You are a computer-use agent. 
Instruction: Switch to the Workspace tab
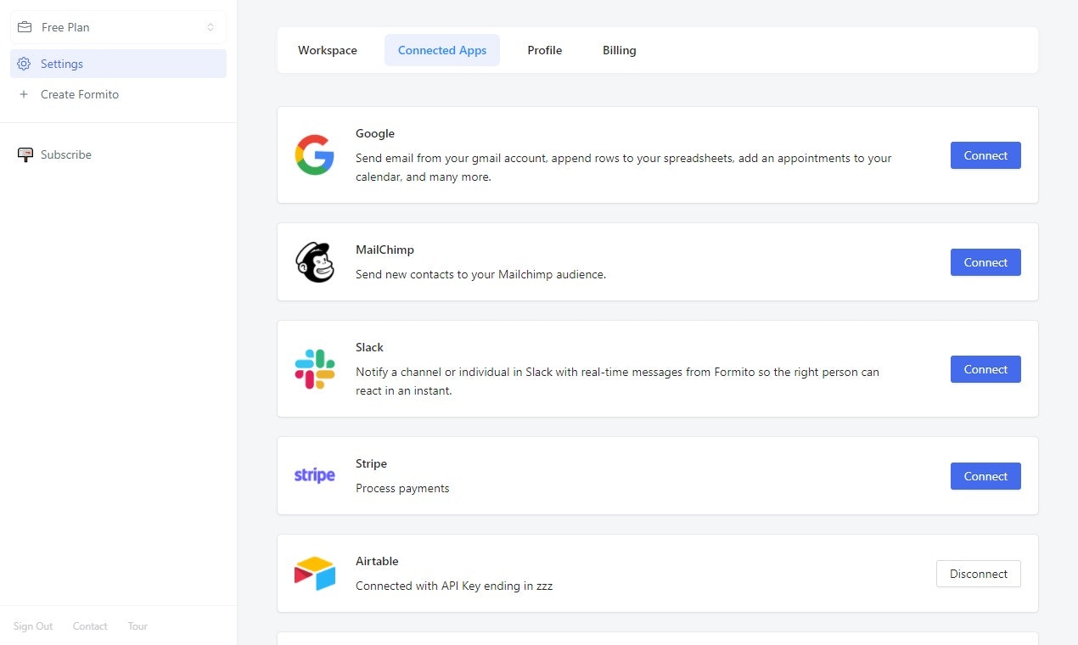(x=327, y=50)
